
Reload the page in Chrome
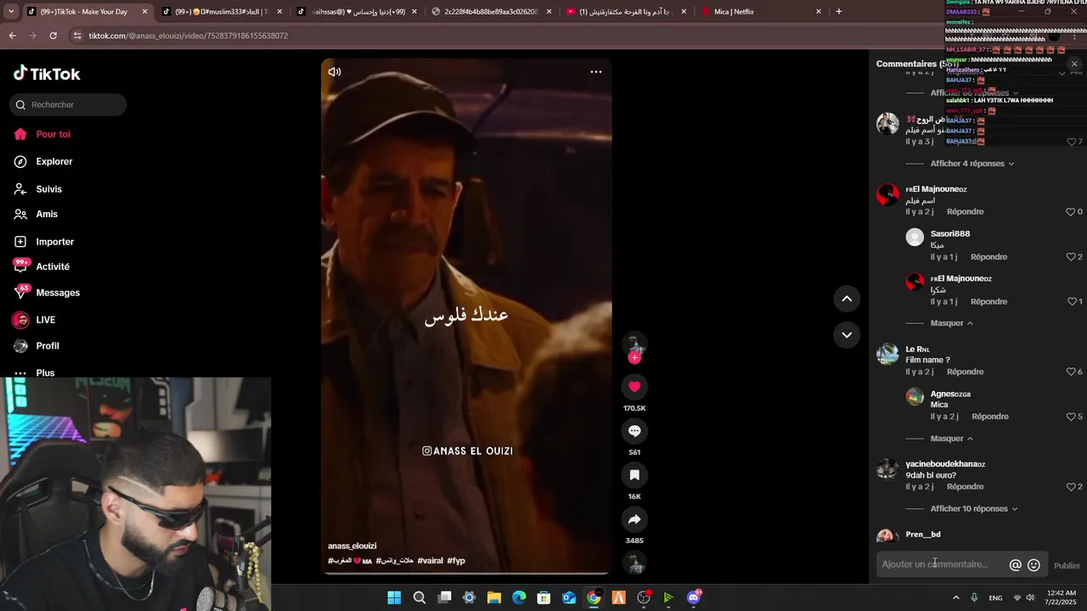point(53,36)
